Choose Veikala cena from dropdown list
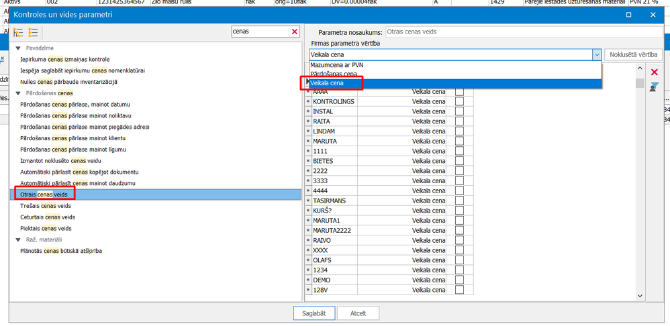 click(x=455, y=83)
